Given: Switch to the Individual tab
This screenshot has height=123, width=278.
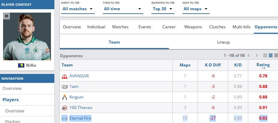Looking at the screenshot, I should 96,27.
